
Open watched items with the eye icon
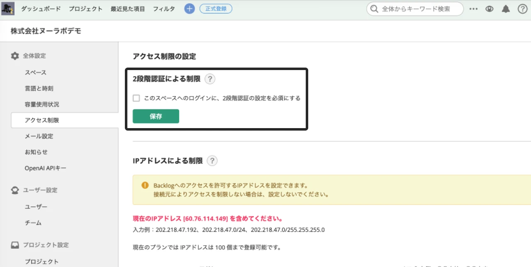click(490, 8)
